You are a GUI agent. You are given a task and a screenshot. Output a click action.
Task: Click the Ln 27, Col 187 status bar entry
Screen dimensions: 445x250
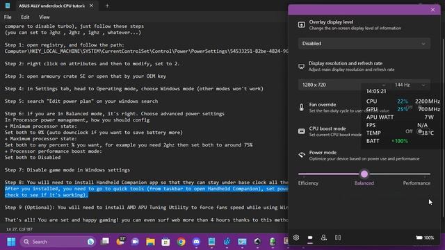(19, 229)
